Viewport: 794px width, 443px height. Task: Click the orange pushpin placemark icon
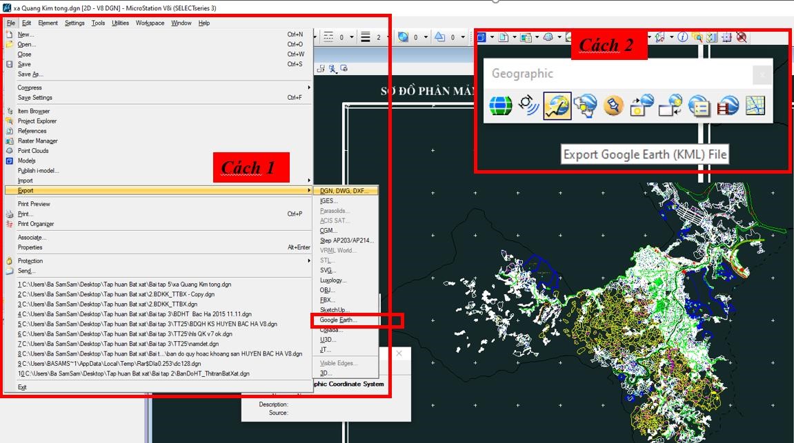pyautogui.click(x=613, y=105)
